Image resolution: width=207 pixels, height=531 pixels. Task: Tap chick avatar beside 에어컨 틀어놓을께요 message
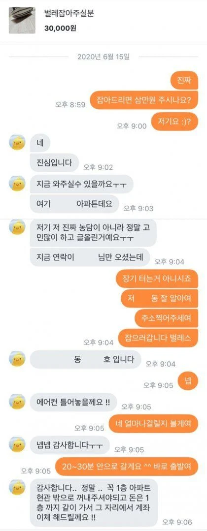[x=17, y=402]
